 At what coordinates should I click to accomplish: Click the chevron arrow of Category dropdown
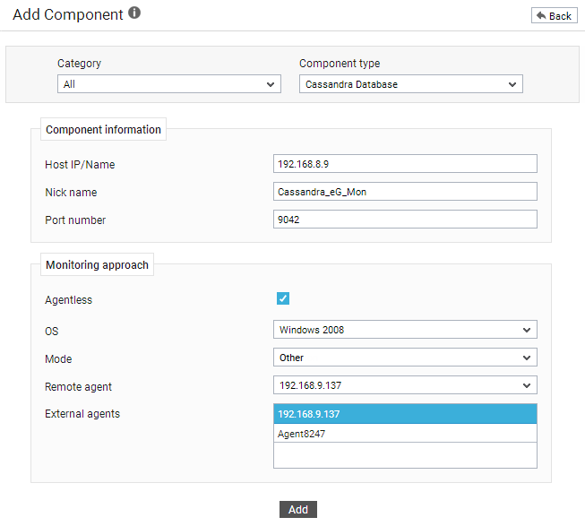click(271, 84)
